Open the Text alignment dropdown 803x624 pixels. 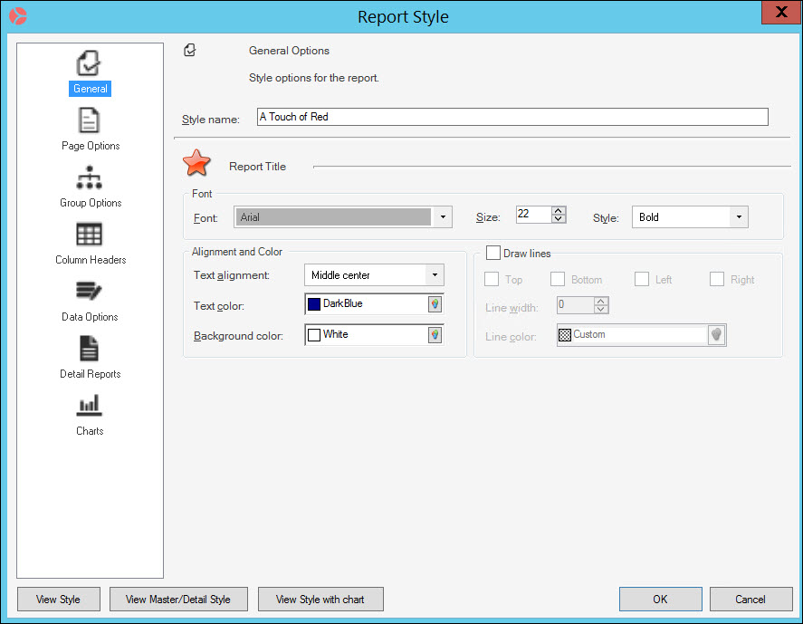(x=435, y=274)
